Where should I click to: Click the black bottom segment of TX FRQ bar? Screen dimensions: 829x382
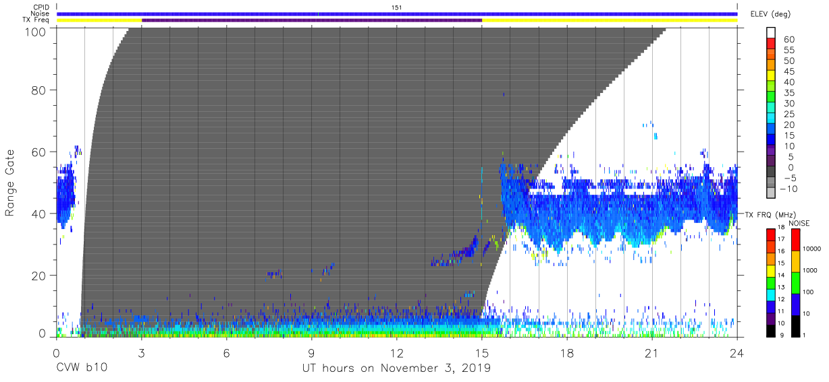coord(771,330)
